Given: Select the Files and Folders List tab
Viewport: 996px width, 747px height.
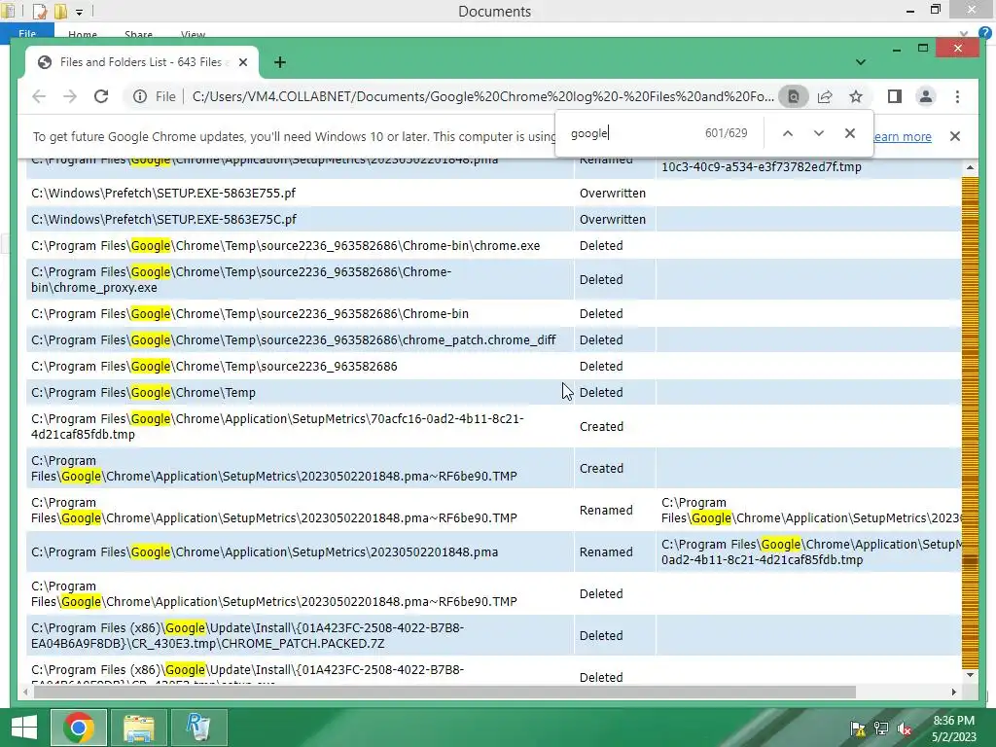Looking at the screenshot, I should click(x=142, y=62).
